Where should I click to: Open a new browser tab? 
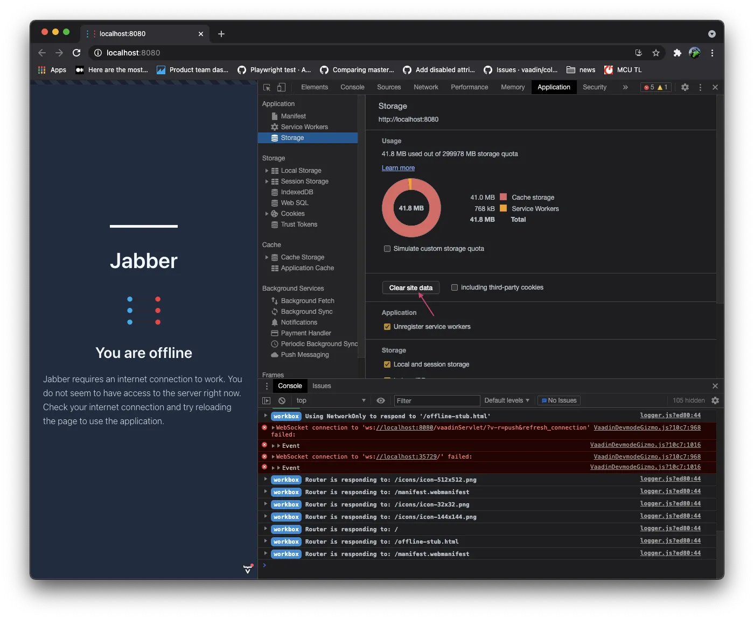[x=221, y=34]
